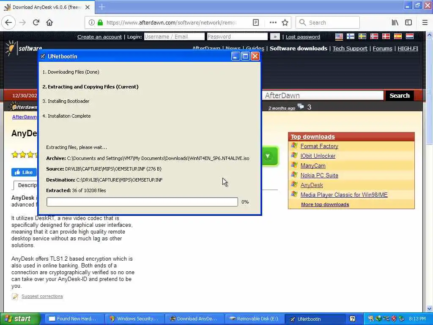Open Software downloads menu item
The height and width of the screenshot is (325, 433).
298,48
